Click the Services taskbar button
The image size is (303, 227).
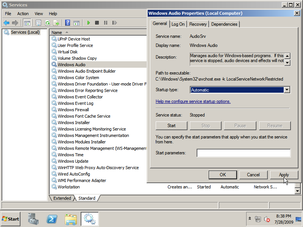(x=90, y=219)
